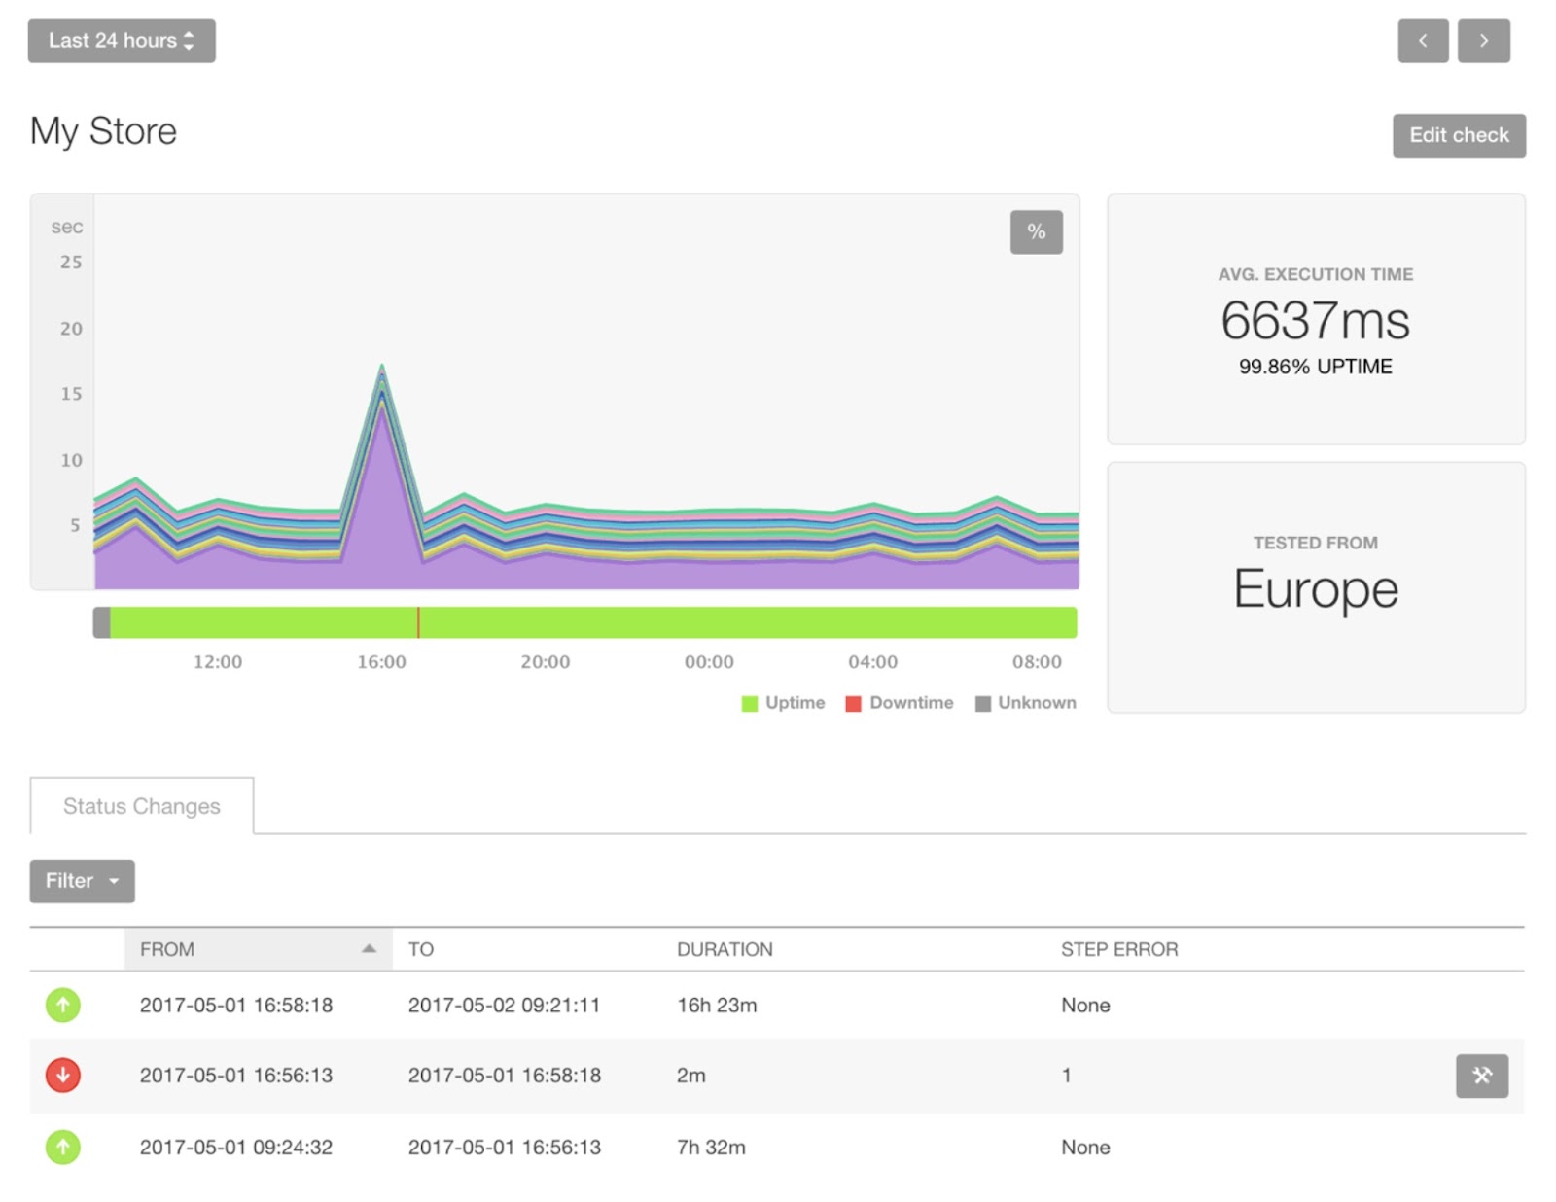Click the arrows inside the Last 24 hours selector

pyautogui.click(x=191, y=40)
